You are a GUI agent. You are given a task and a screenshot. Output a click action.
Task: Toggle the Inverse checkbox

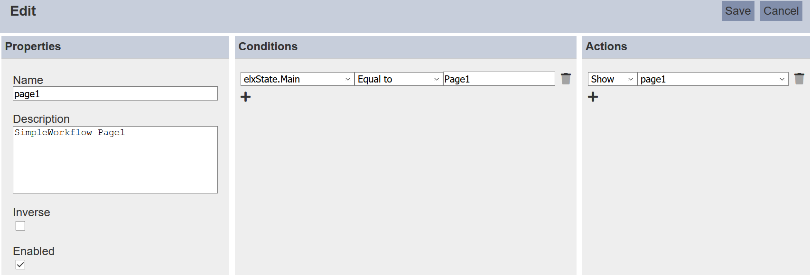tap(20, 226)
